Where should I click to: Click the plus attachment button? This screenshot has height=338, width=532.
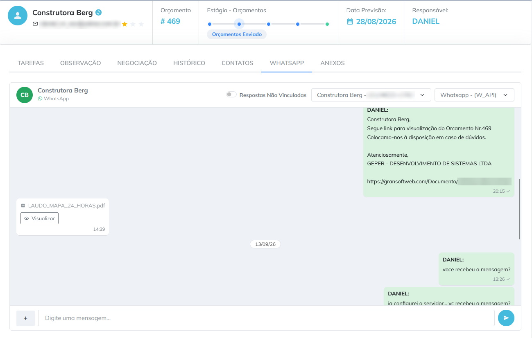pos(25,318)
